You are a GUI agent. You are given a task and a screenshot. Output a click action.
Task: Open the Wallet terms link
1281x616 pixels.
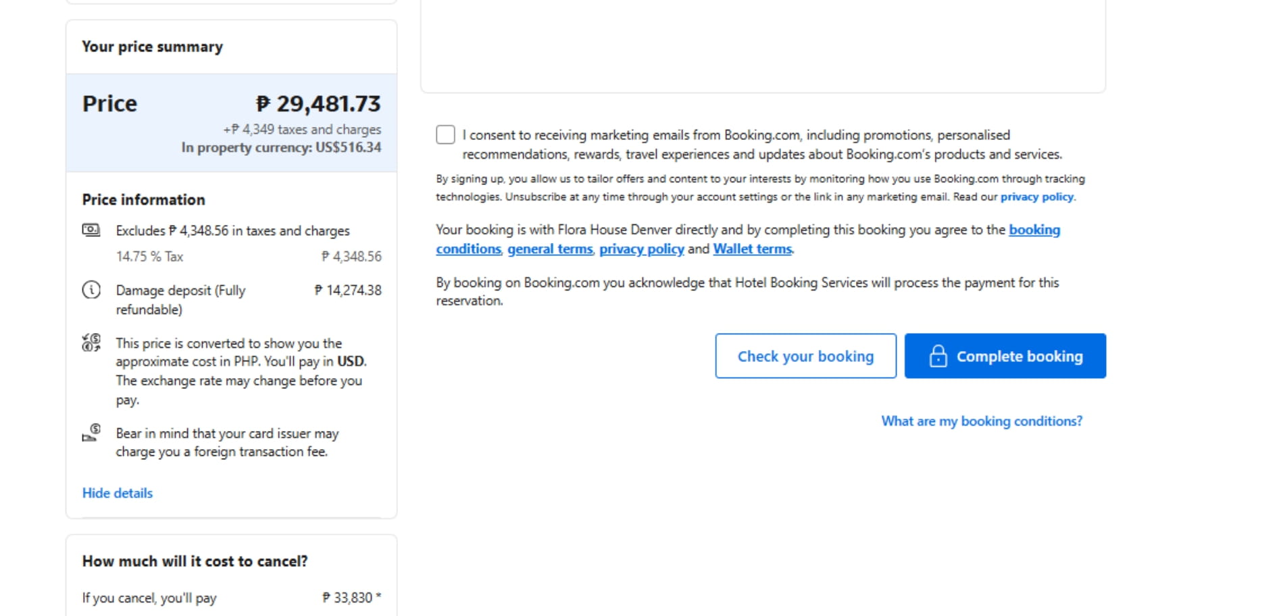[753, 249]
